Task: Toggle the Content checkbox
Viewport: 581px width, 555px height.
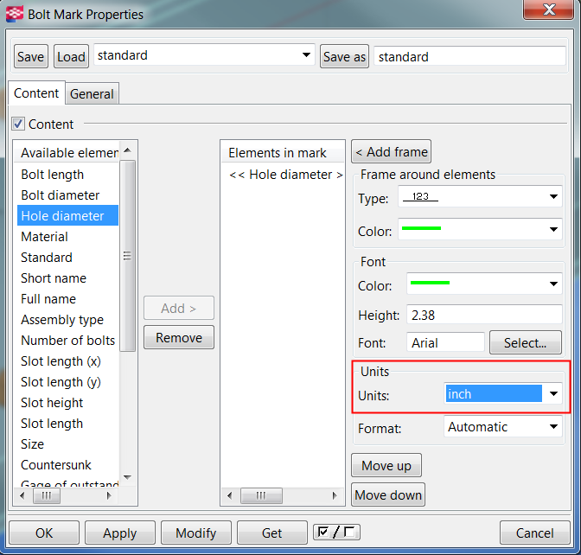Action: click(18, 124)
